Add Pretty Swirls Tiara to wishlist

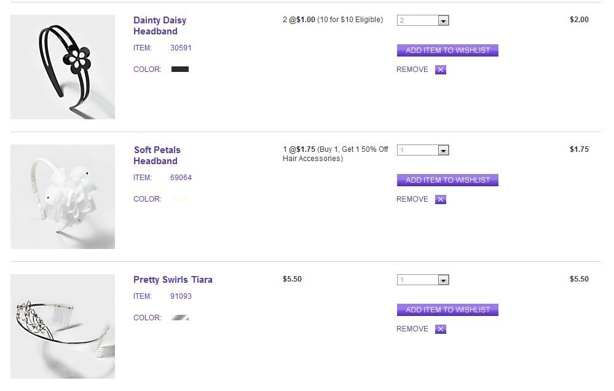click(447, 310)
